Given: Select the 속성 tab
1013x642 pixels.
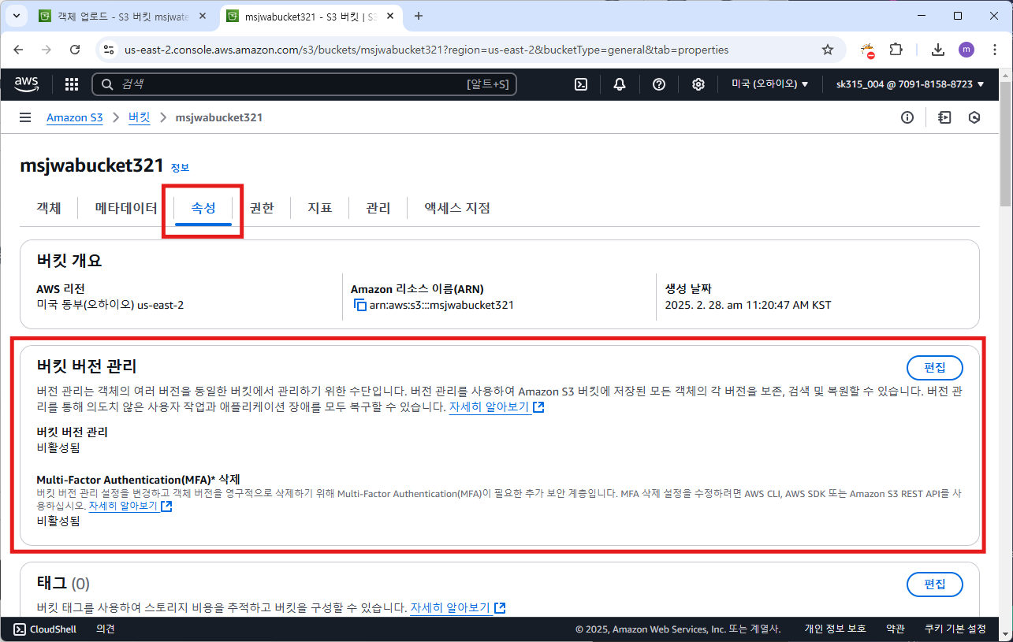Looking at the screenshot, I should coord(203,208).
